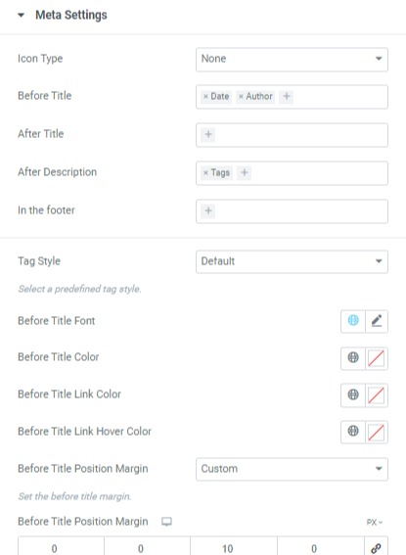Click the global color globe for Before Title Color
Viewport: 406px width, 555px height.
353,358
